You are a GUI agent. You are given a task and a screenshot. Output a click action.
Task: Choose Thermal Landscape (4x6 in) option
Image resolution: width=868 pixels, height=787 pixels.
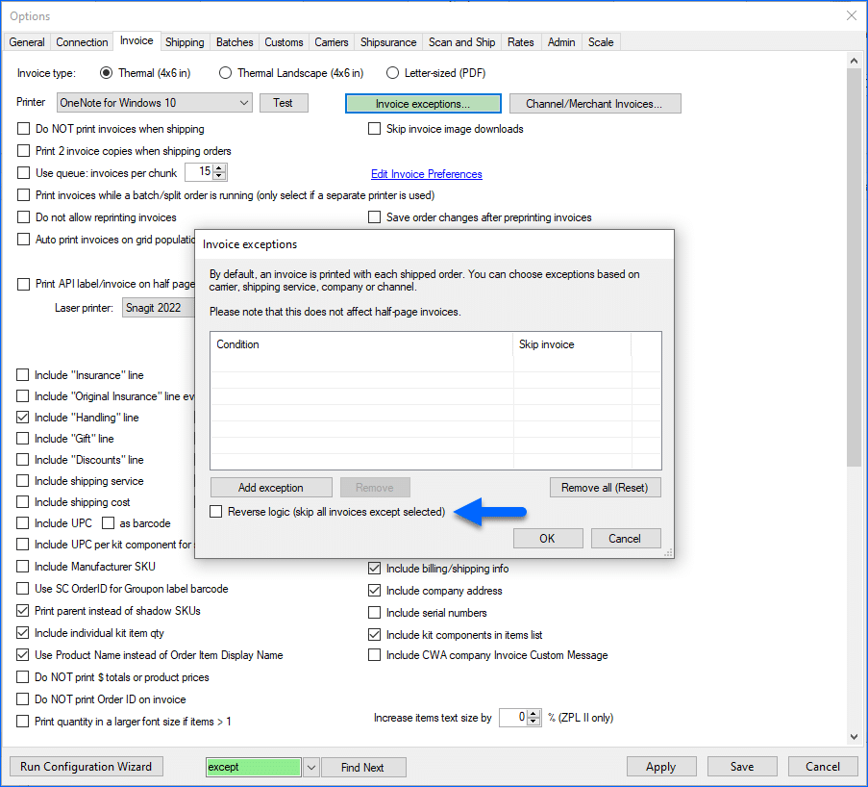point(226,73)
